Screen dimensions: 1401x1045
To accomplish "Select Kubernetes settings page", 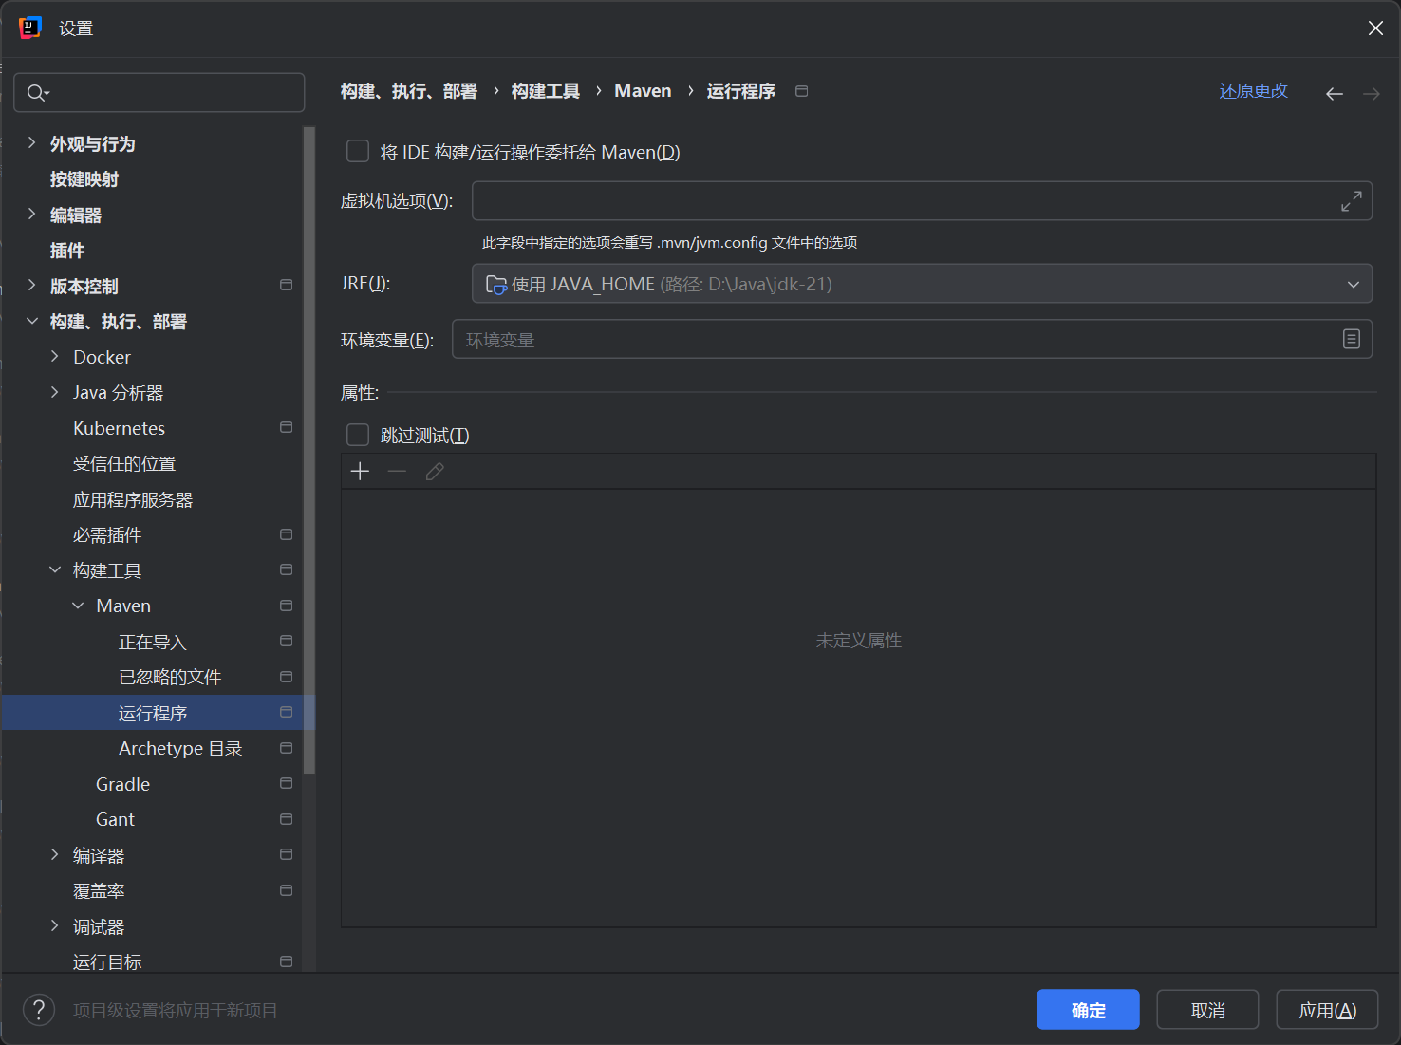I will (119, 428).
